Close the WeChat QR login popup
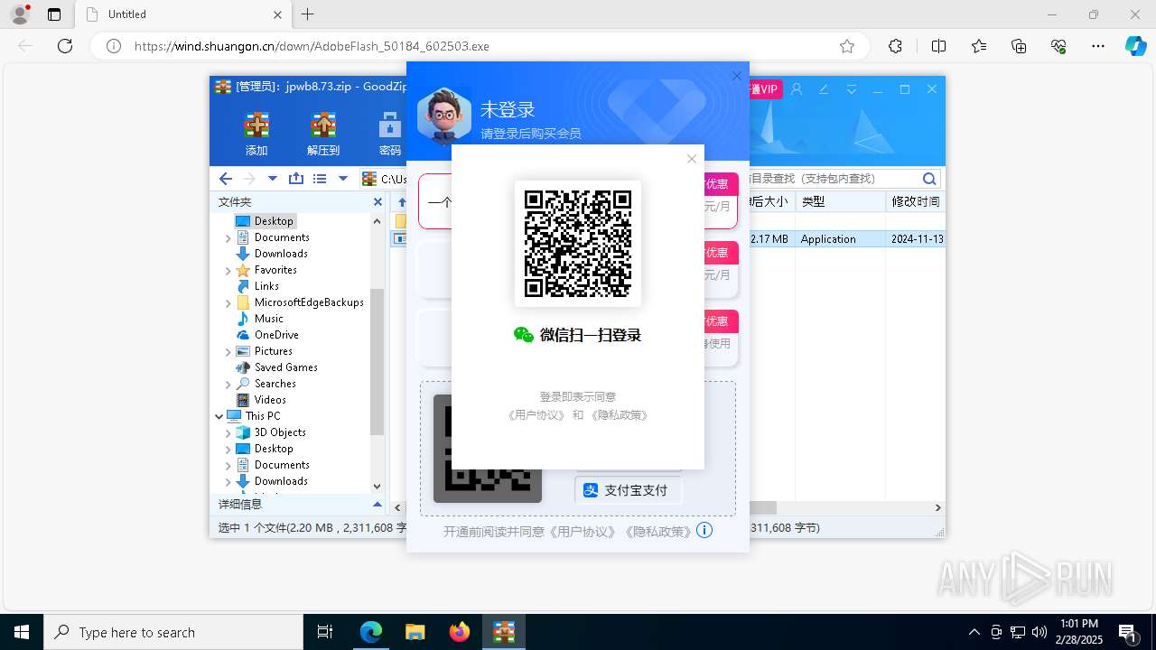This screenshot has height=650, width=1156. point(692,159)
